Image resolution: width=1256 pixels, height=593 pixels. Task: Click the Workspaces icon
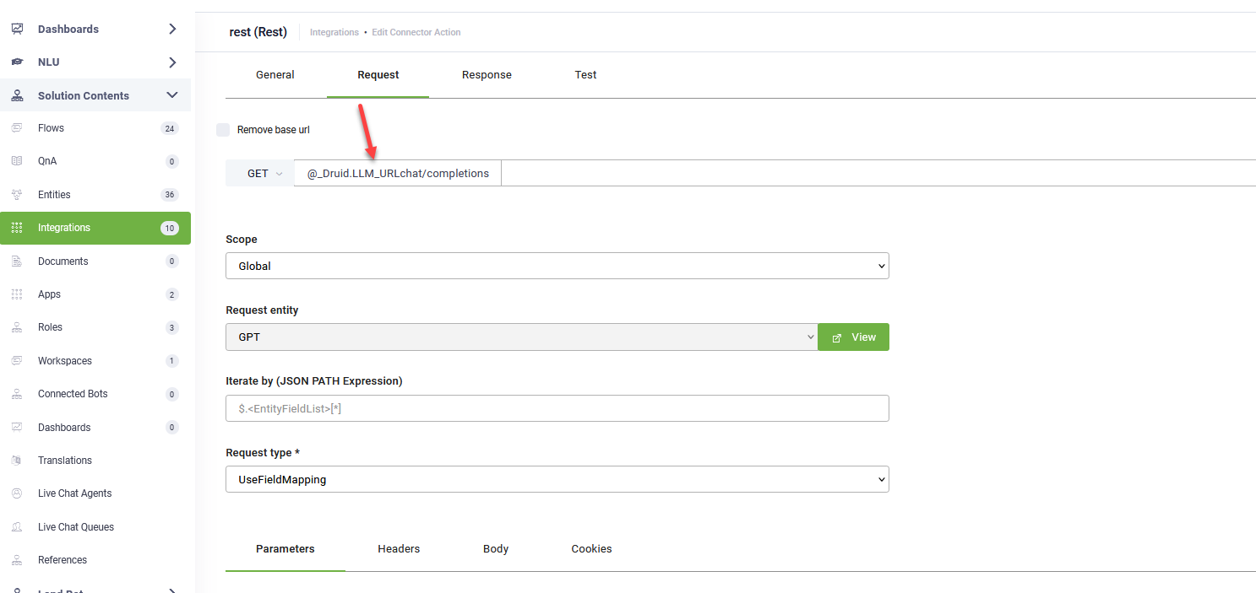[x=17, y=361]
